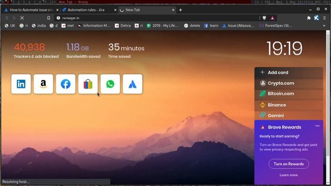The width and height of the screenshot is (331, 186).
Task: Open the browser hamburger menu
Action: pos(324,18)
